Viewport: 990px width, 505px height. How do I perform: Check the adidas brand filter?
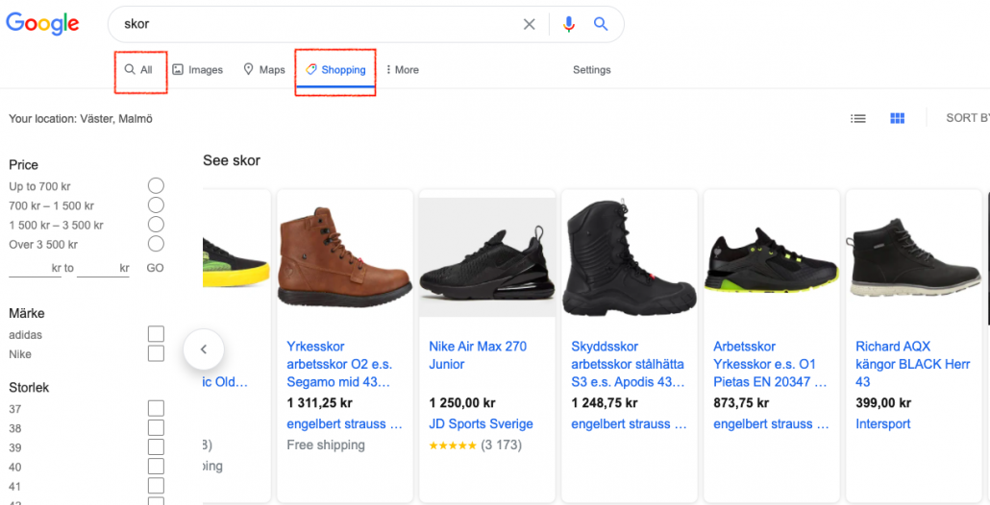point(156,334)
